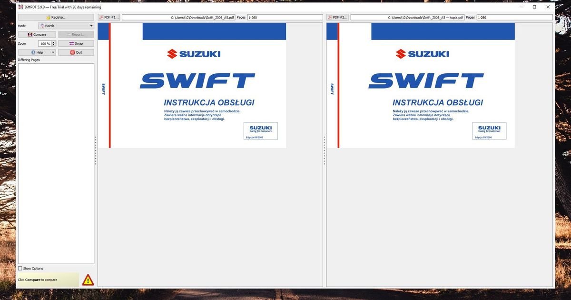Viewport: 571px width, 300px height.
Task: Maximize the DiffPDF window
Action: (534, 7)
